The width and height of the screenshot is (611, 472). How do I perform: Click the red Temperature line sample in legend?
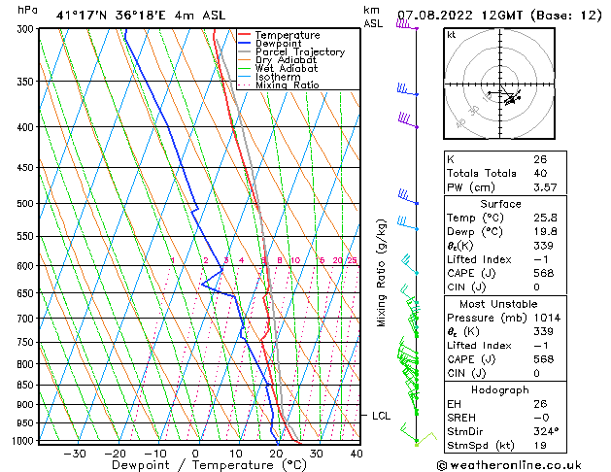click(245, 34)
